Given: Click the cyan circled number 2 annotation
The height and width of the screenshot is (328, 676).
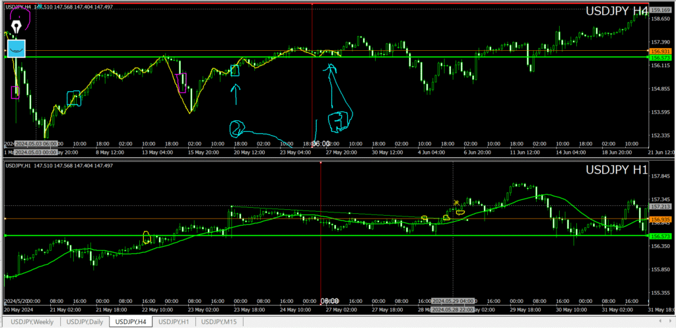Looking at the screenshot, I should pyautogui.click(x=236, y=127).
